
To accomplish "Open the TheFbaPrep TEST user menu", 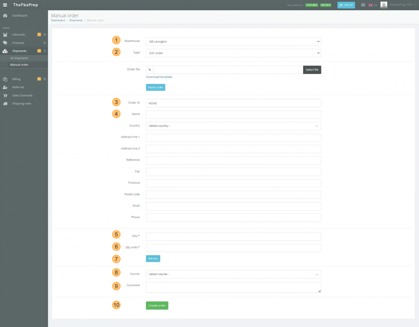I will coord(402,5).
